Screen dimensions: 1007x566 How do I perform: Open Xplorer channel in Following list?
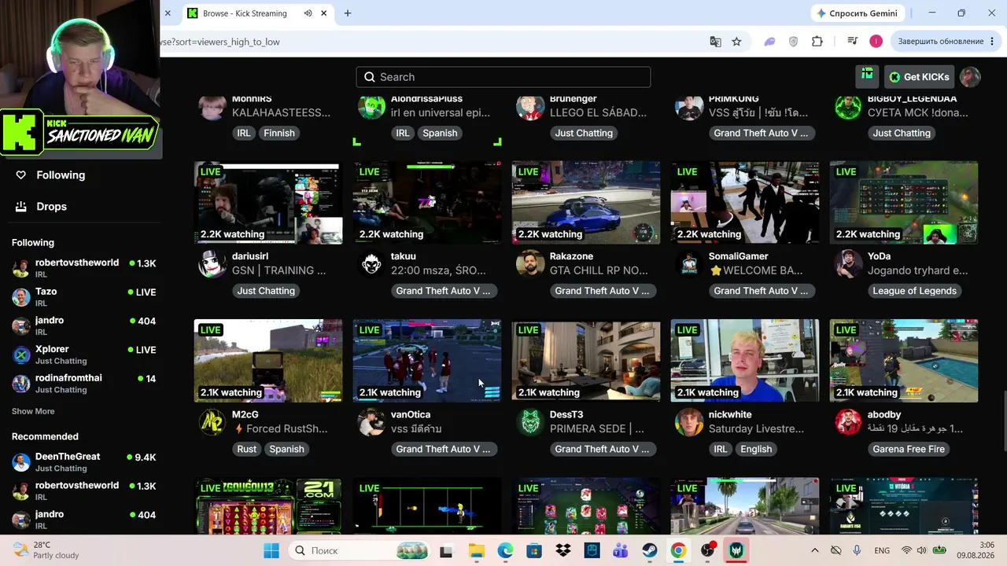(83, 355)
